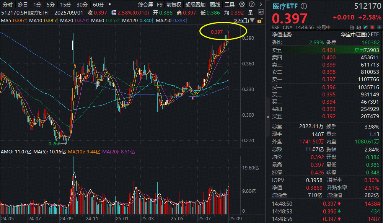Expand the right chevron in the top toolbar
383x223 pixels.
pos(261,4)
